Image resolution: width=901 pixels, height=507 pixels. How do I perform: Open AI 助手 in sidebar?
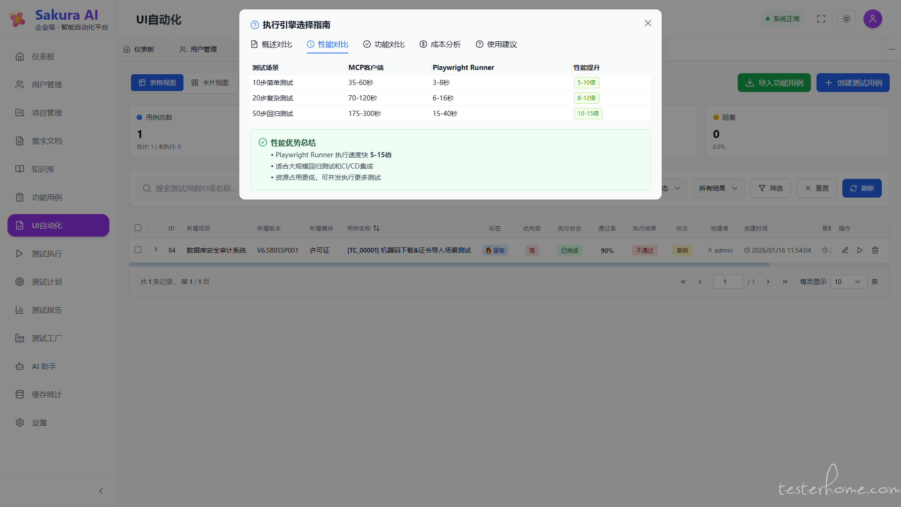pos(44,366)
